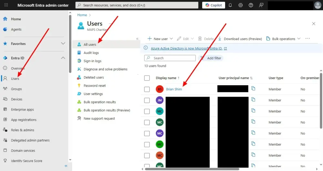This screenshot has height=171, width=323.
Task: Open settings gear icon in header
Action: [240, 5]
